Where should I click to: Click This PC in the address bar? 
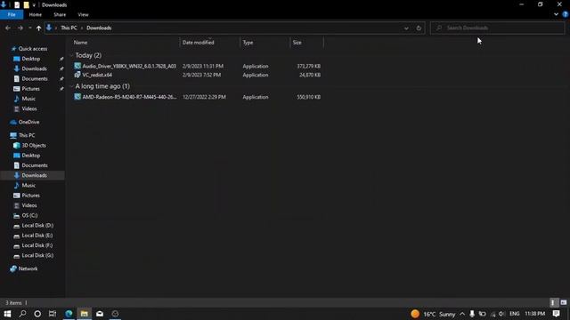point(69,28)
